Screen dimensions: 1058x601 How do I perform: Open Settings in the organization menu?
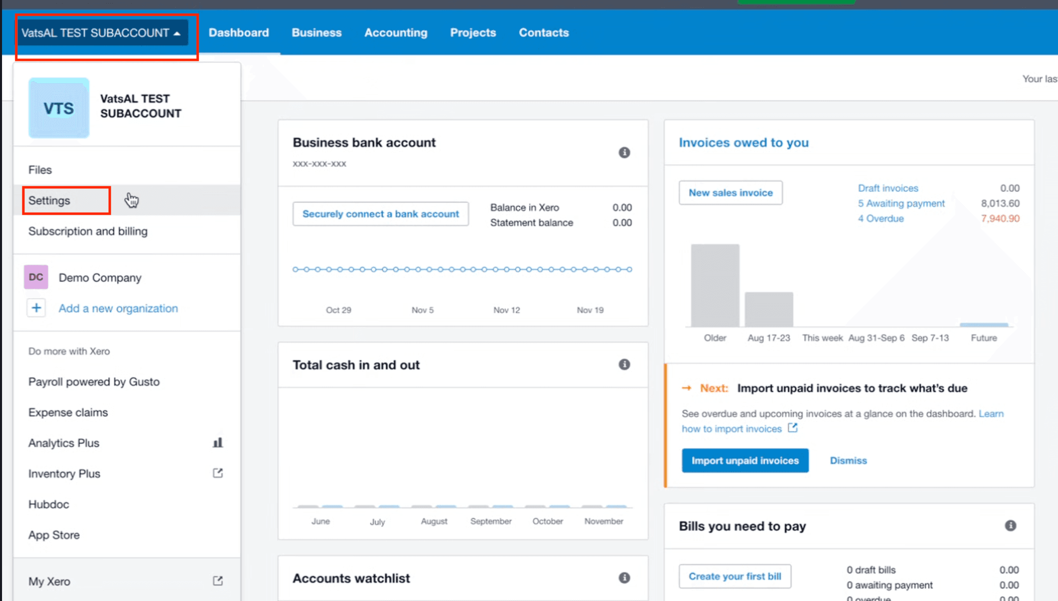pyautogui.click(x=127, y=201)
